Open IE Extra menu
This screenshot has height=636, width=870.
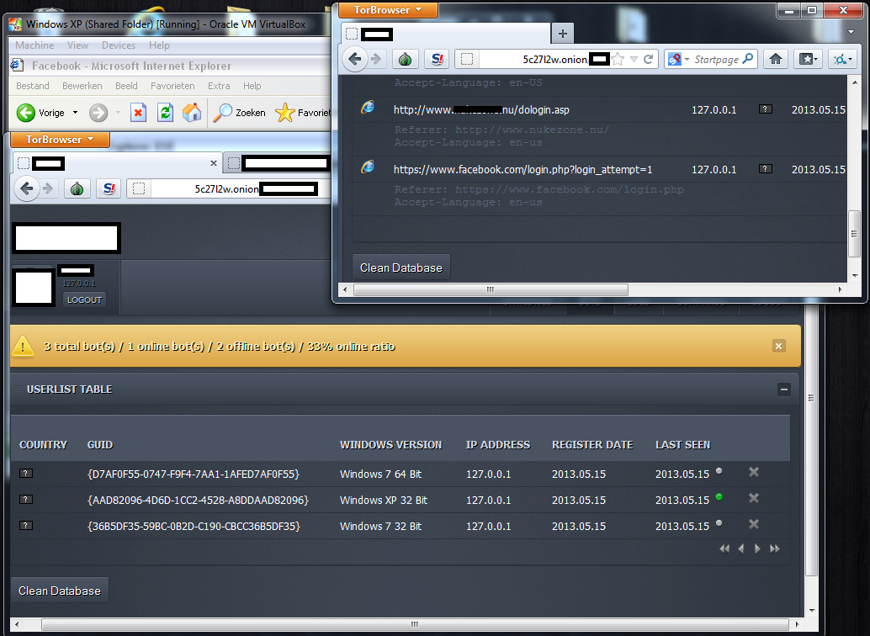[219, 86]
